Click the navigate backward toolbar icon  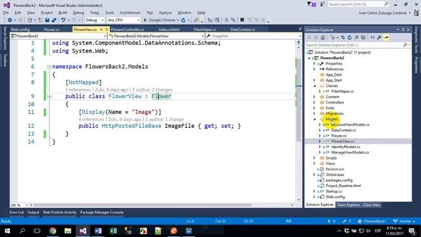(10, 20)
